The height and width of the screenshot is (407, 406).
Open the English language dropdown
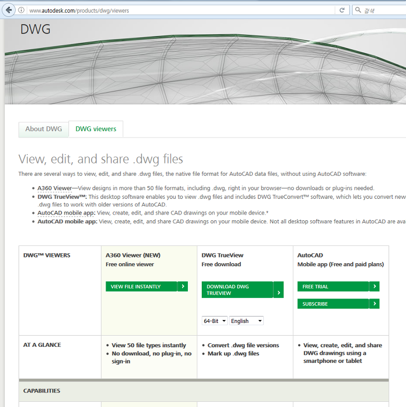tap(246, 321)
